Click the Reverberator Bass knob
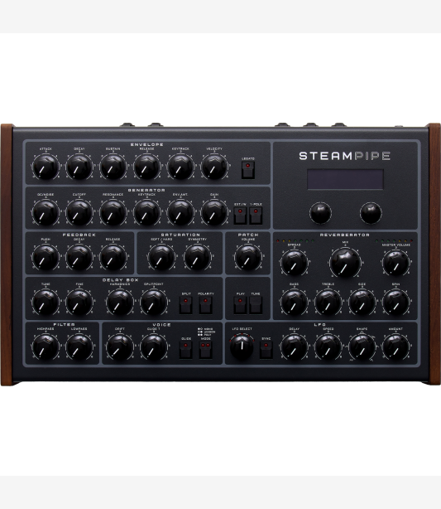 tap(295, 303)
